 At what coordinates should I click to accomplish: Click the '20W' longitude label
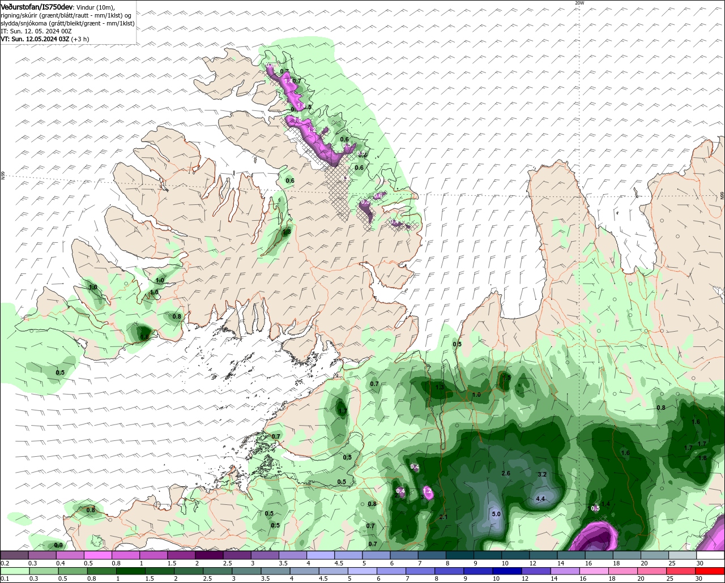tap(579, 3)
